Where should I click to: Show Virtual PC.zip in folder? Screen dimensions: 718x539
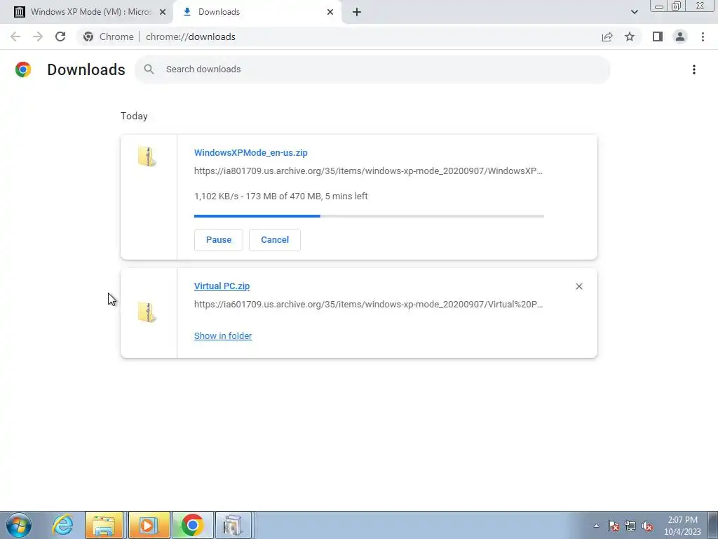point(223,336)
